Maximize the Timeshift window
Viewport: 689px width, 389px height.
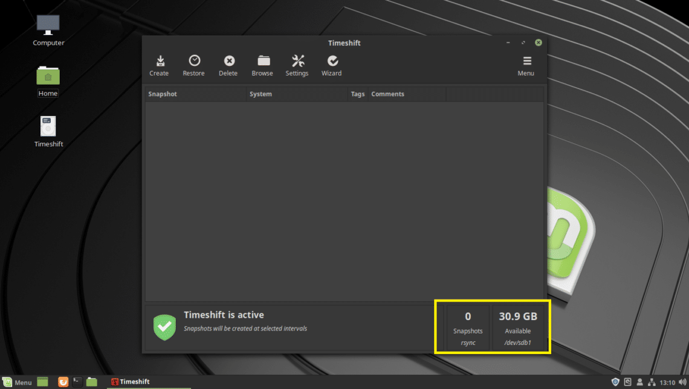pyautogui.click(x=523, y=43)
